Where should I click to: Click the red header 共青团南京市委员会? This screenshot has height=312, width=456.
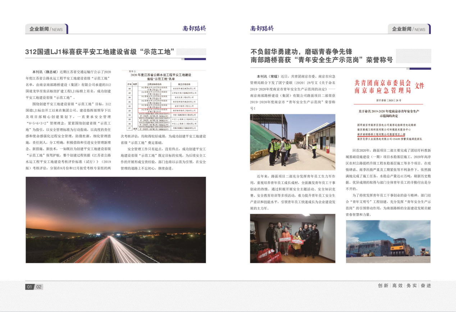point(383,83)
